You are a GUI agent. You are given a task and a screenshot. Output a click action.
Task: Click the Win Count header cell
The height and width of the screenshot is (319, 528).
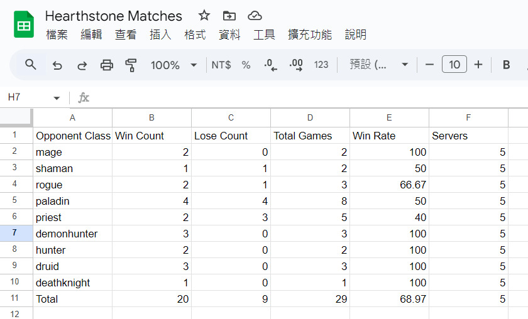pos(151,136)
